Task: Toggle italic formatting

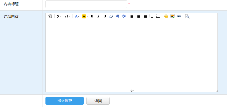Action: [x=99, y=16]
